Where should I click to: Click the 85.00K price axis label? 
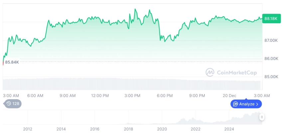click(x=271, y=77)
